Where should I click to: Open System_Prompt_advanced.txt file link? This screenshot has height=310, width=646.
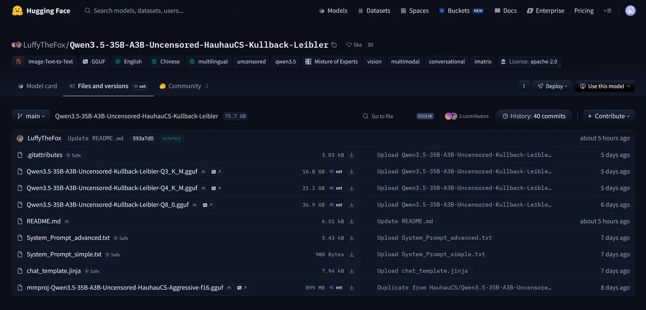pos(68,238)
